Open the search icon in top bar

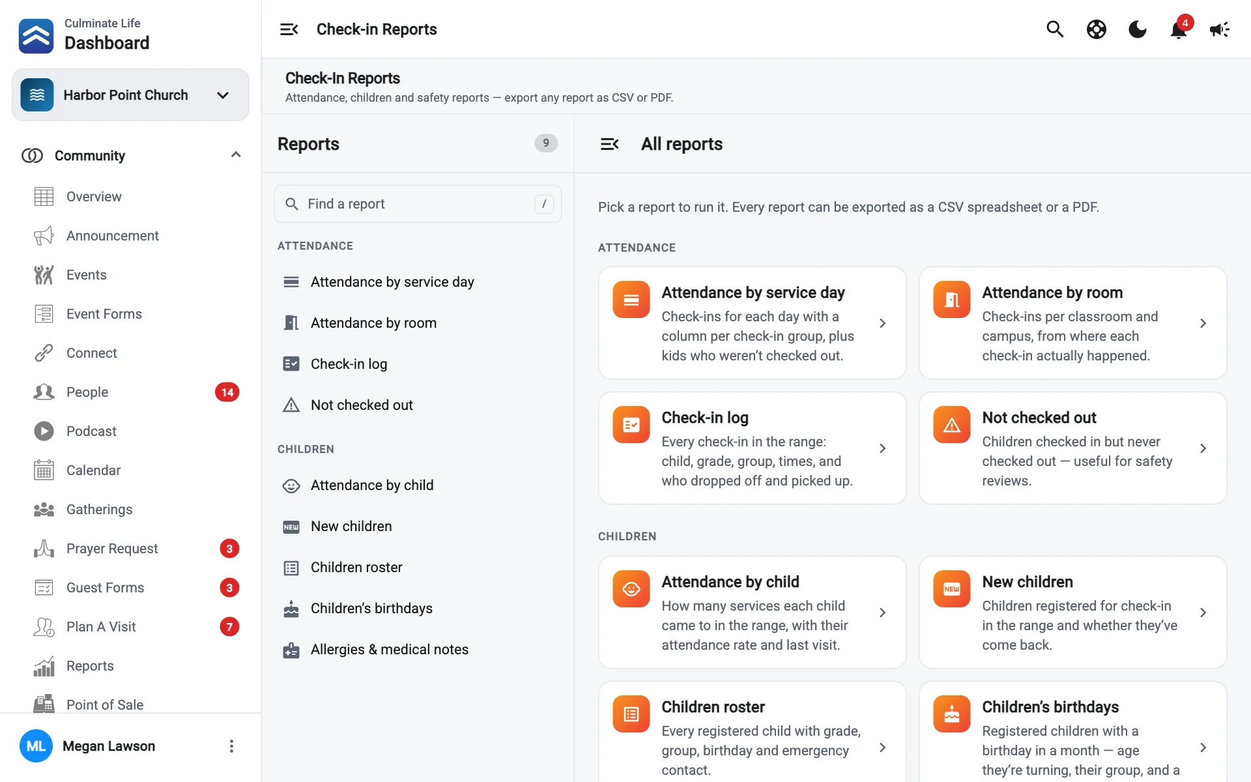[1055, 29]
